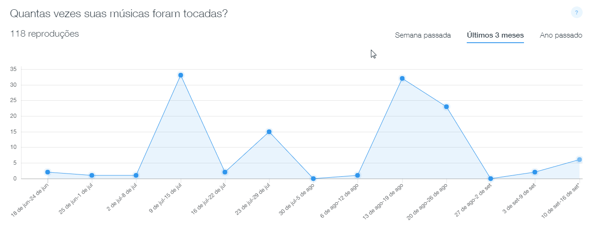Click the help question mark icon
The image size is (591, 225).
click(577, 13)
